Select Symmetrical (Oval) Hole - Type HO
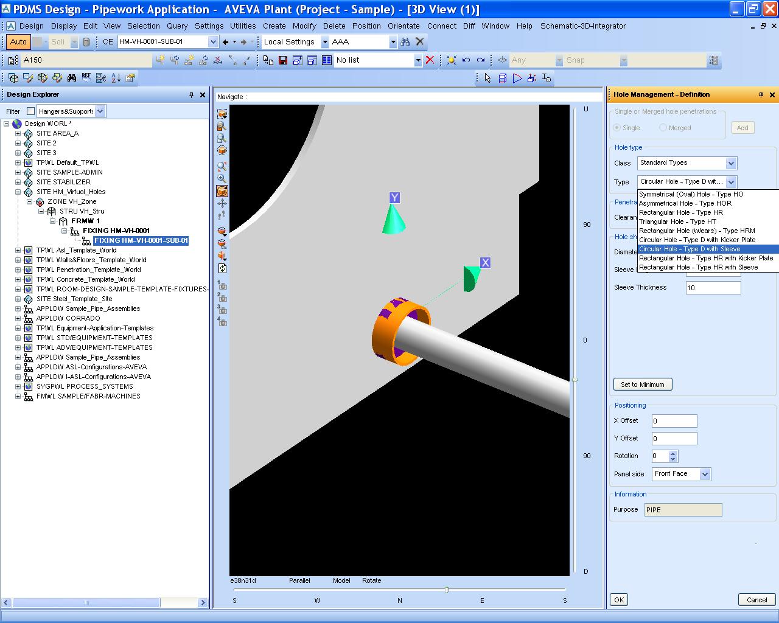 (708, 194)
